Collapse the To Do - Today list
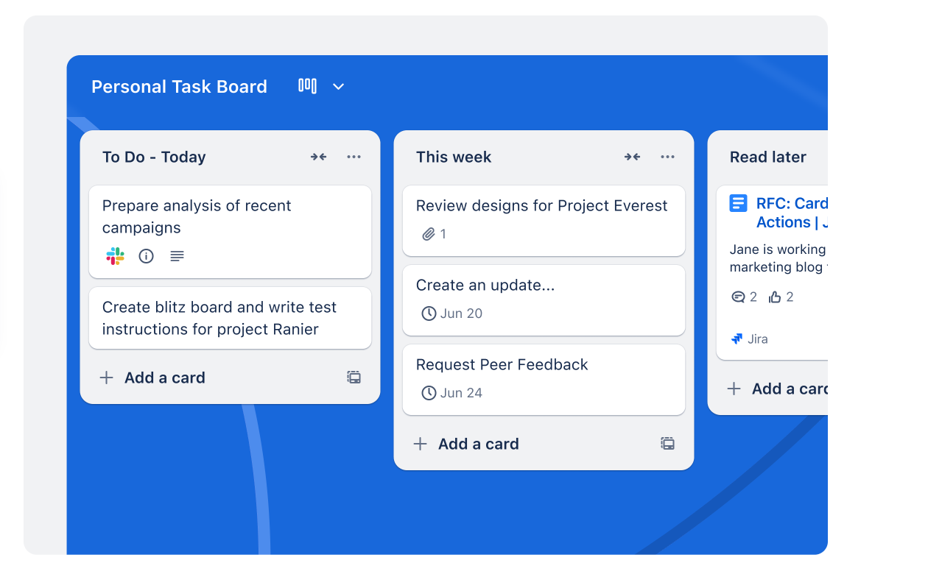The width and height of the screenshot is (942, 574). pyautogui.click(x=318, y=157)
